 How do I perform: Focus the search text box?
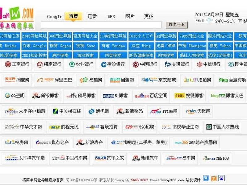click(101, 25)
